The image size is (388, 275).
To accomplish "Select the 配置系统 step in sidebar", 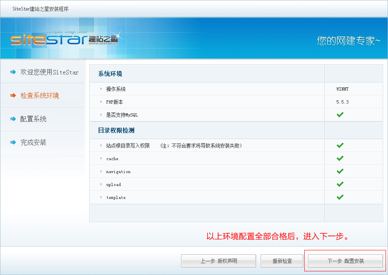I will click(34, 119).
